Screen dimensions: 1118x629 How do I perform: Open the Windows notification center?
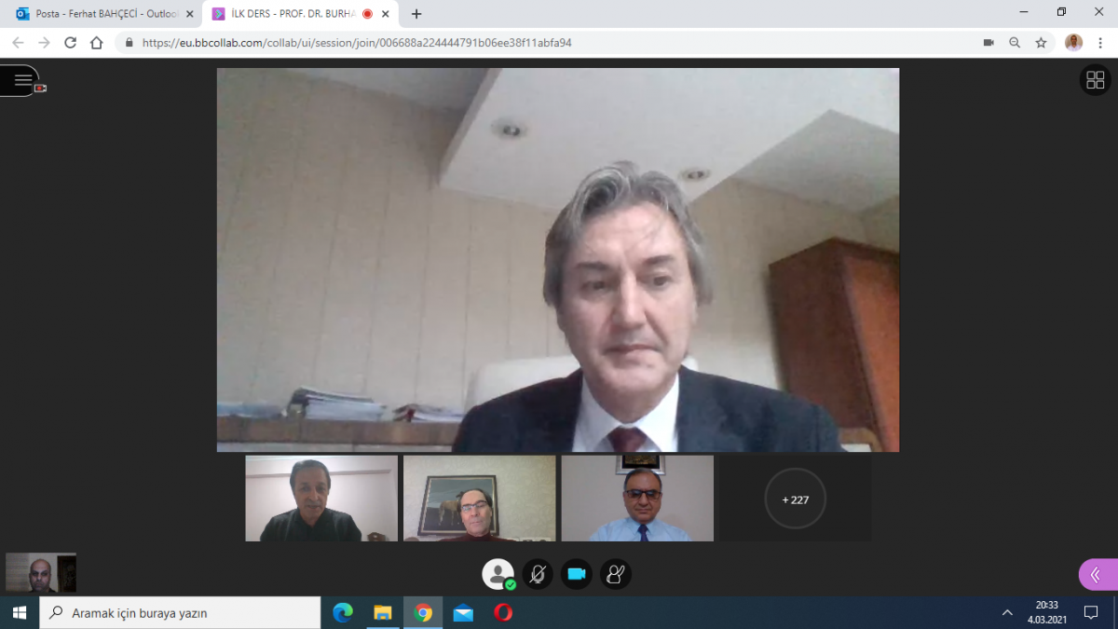(x=1091, y=613)
